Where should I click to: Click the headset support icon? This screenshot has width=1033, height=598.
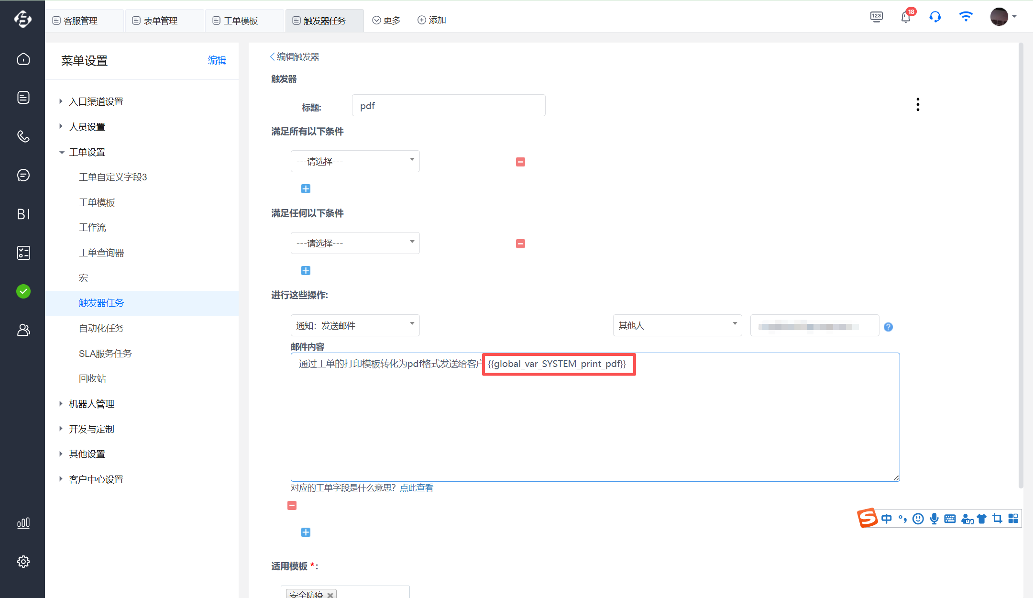(x=935, y=18)
